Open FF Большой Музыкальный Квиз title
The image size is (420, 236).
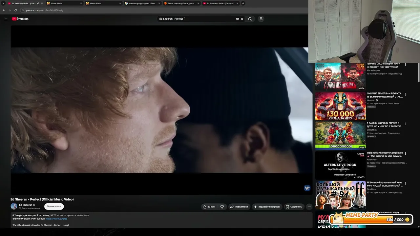pyautogui.click(x=385, y=184)
